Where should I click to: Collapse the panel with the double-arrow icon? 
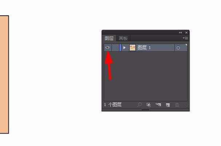[x=181, y=32]
